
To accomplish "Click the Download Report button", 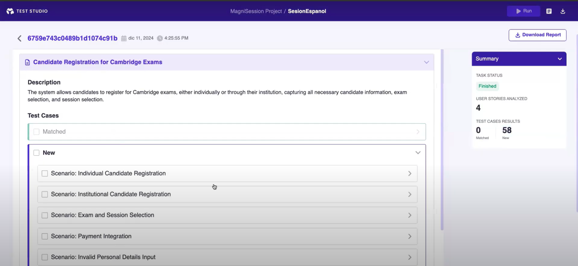I will [x=537, y=35].
